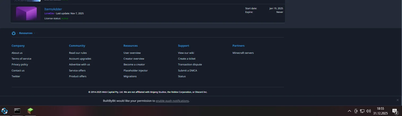The width and height of the screenshot is (402, 116).
Task: Visit the LoneDev author profile
Action: click(x=49, y=13)
